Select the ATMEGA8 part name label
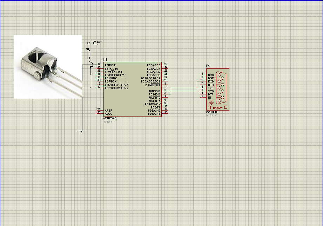Image resolution: width=323 pixels, height=226 pixels. [109, 119]
